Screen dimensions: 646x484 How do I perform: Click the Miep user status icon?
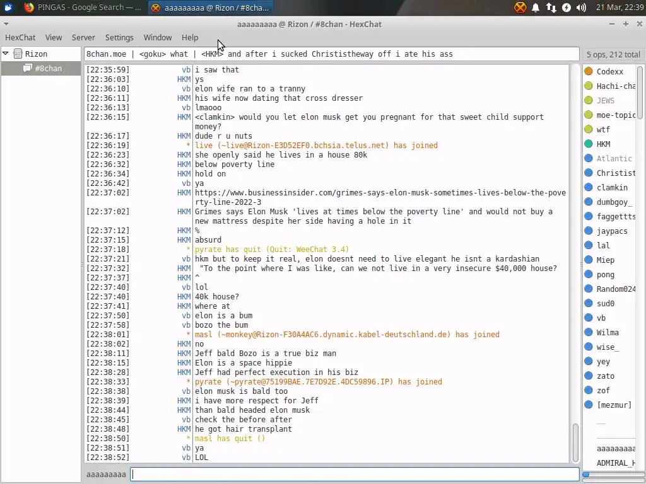[x=589, y=260]
